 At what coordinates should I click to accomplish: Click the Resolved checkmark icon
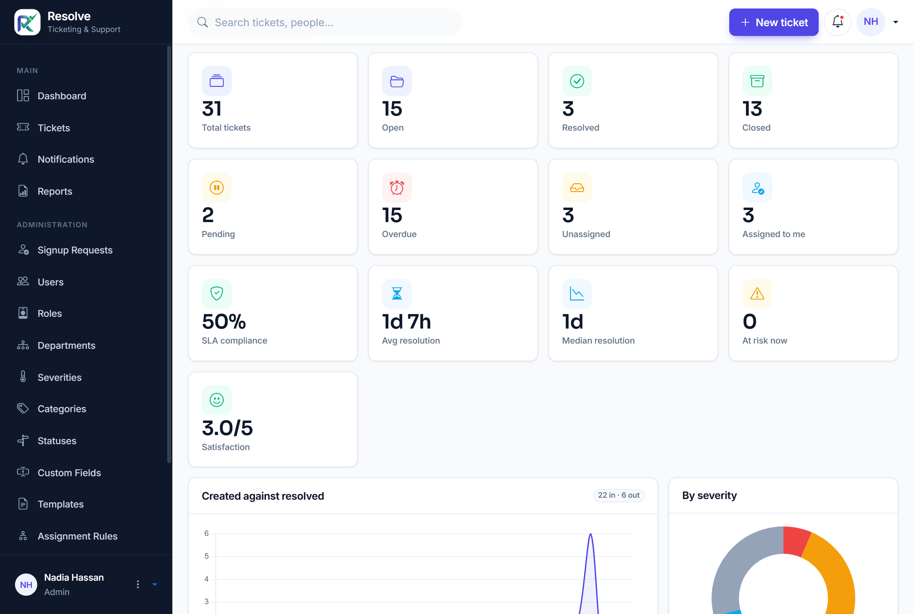(577, 81)
